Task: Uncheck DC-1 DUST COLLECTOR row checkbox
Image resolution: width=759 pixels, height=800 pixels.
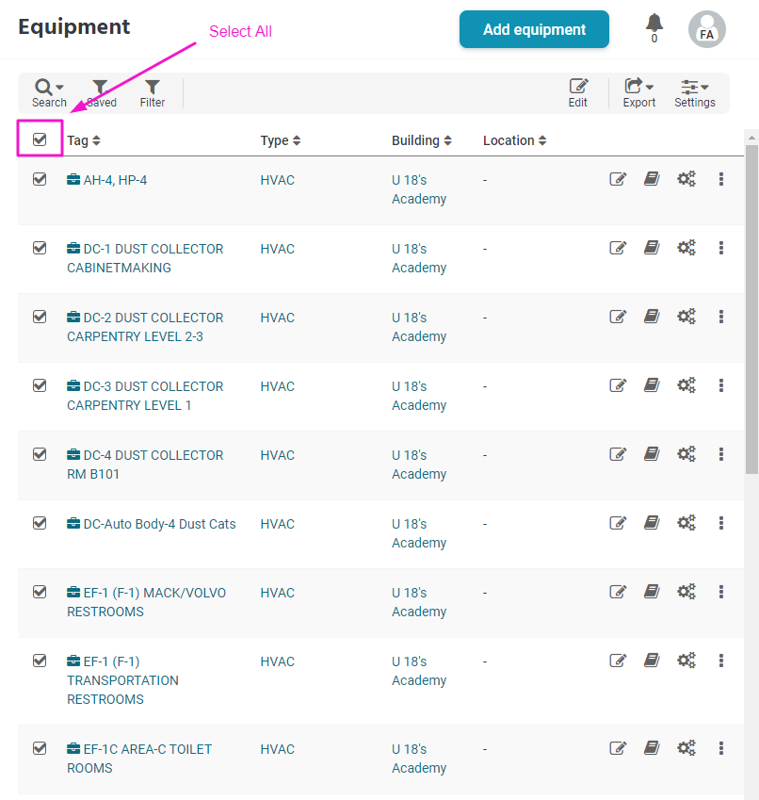Action: pyautogui.click(x=40, y=248)
